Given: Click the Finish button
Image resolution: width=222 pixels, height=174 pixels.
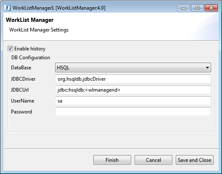Looking at the screenshot, I should point(112,160).
